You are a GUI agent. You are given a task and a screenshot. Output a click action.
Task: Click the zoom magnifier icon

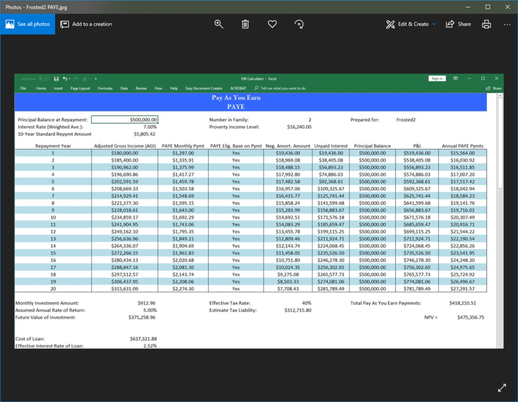pyautogui.click(x=219, y=24)
